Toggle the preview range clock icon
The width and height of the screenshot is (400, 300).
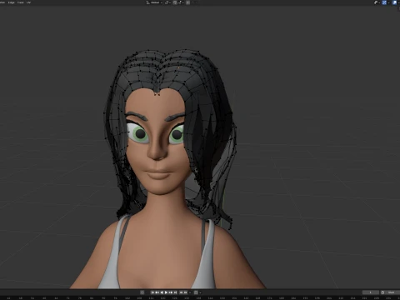pyautogui.click(x=382, y=292)
